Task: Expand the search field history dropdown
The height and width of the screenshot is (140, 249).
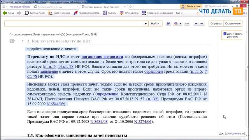Action: [146, 24]
